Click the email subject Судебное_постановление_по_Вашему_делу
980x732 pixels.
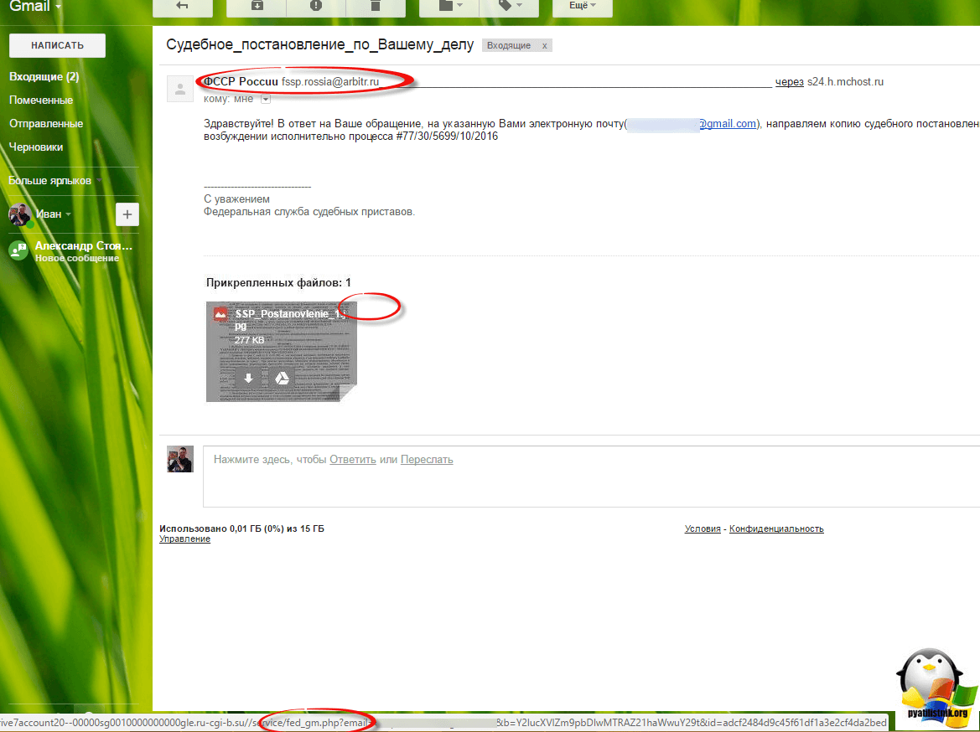pyautogui.click(x=320, y=45)
